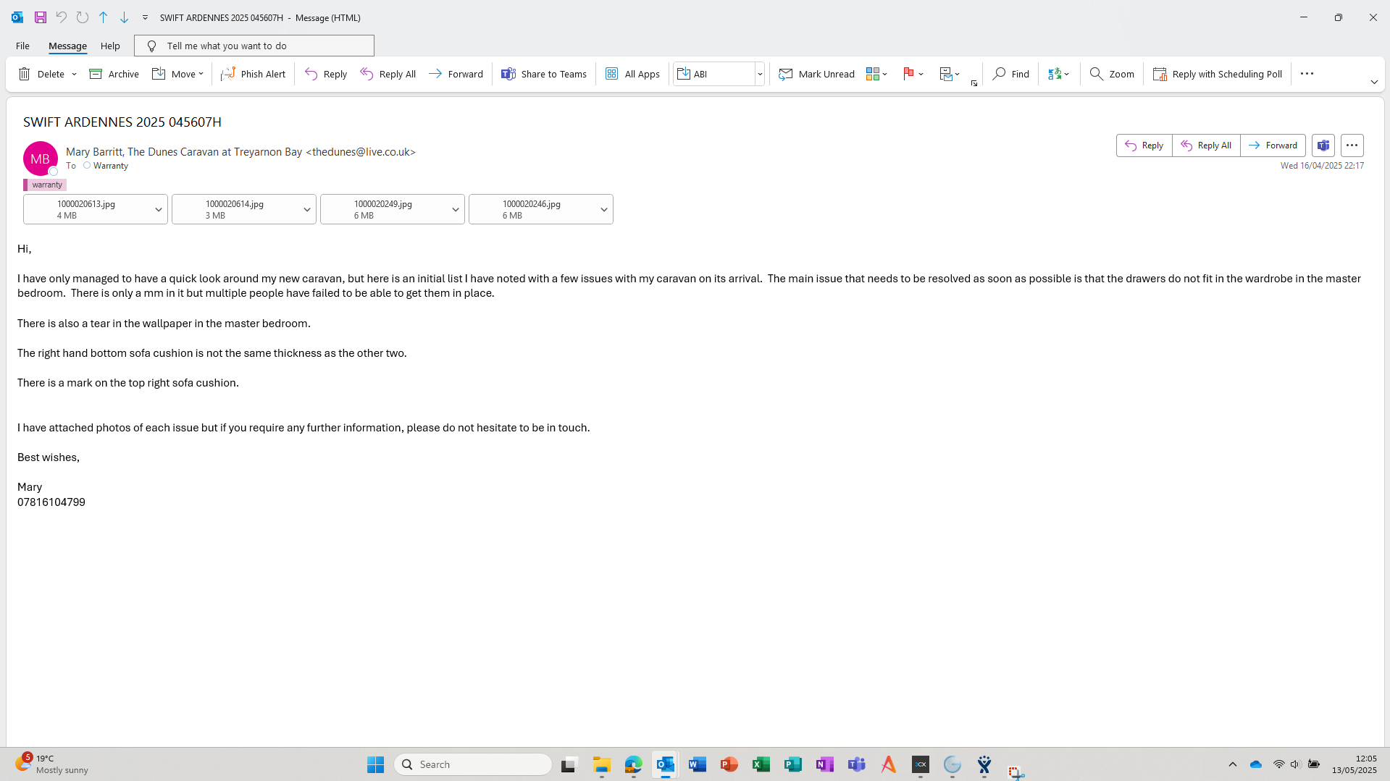1390x781 pixels.
Task: Click the Teams icon in message header
Action: point(1323,145)
